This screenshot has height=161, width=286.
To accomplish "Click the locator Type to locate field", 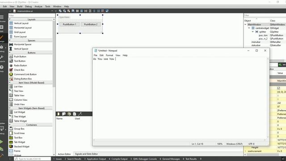I will (33, 159).
